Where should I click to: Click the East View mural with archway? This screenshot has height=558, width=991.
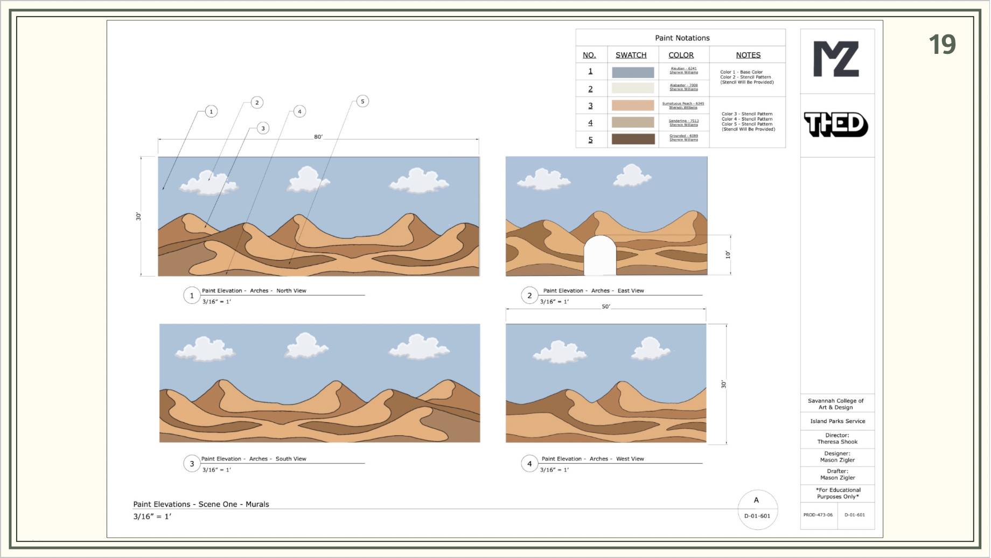click(606, 216)
